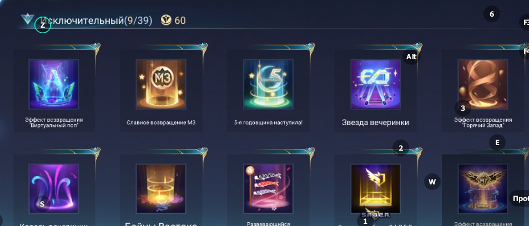
Task: Choose the golden pillar recall effect
Action: (161, 189)
